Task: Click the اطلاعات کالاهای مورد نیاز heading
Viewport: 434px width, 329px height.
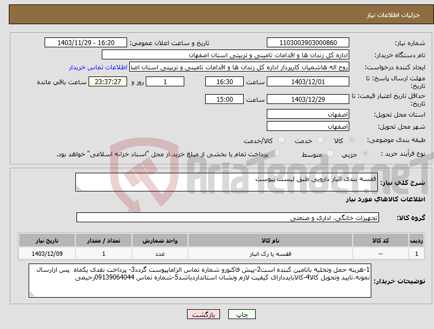Action: [385, 199]
